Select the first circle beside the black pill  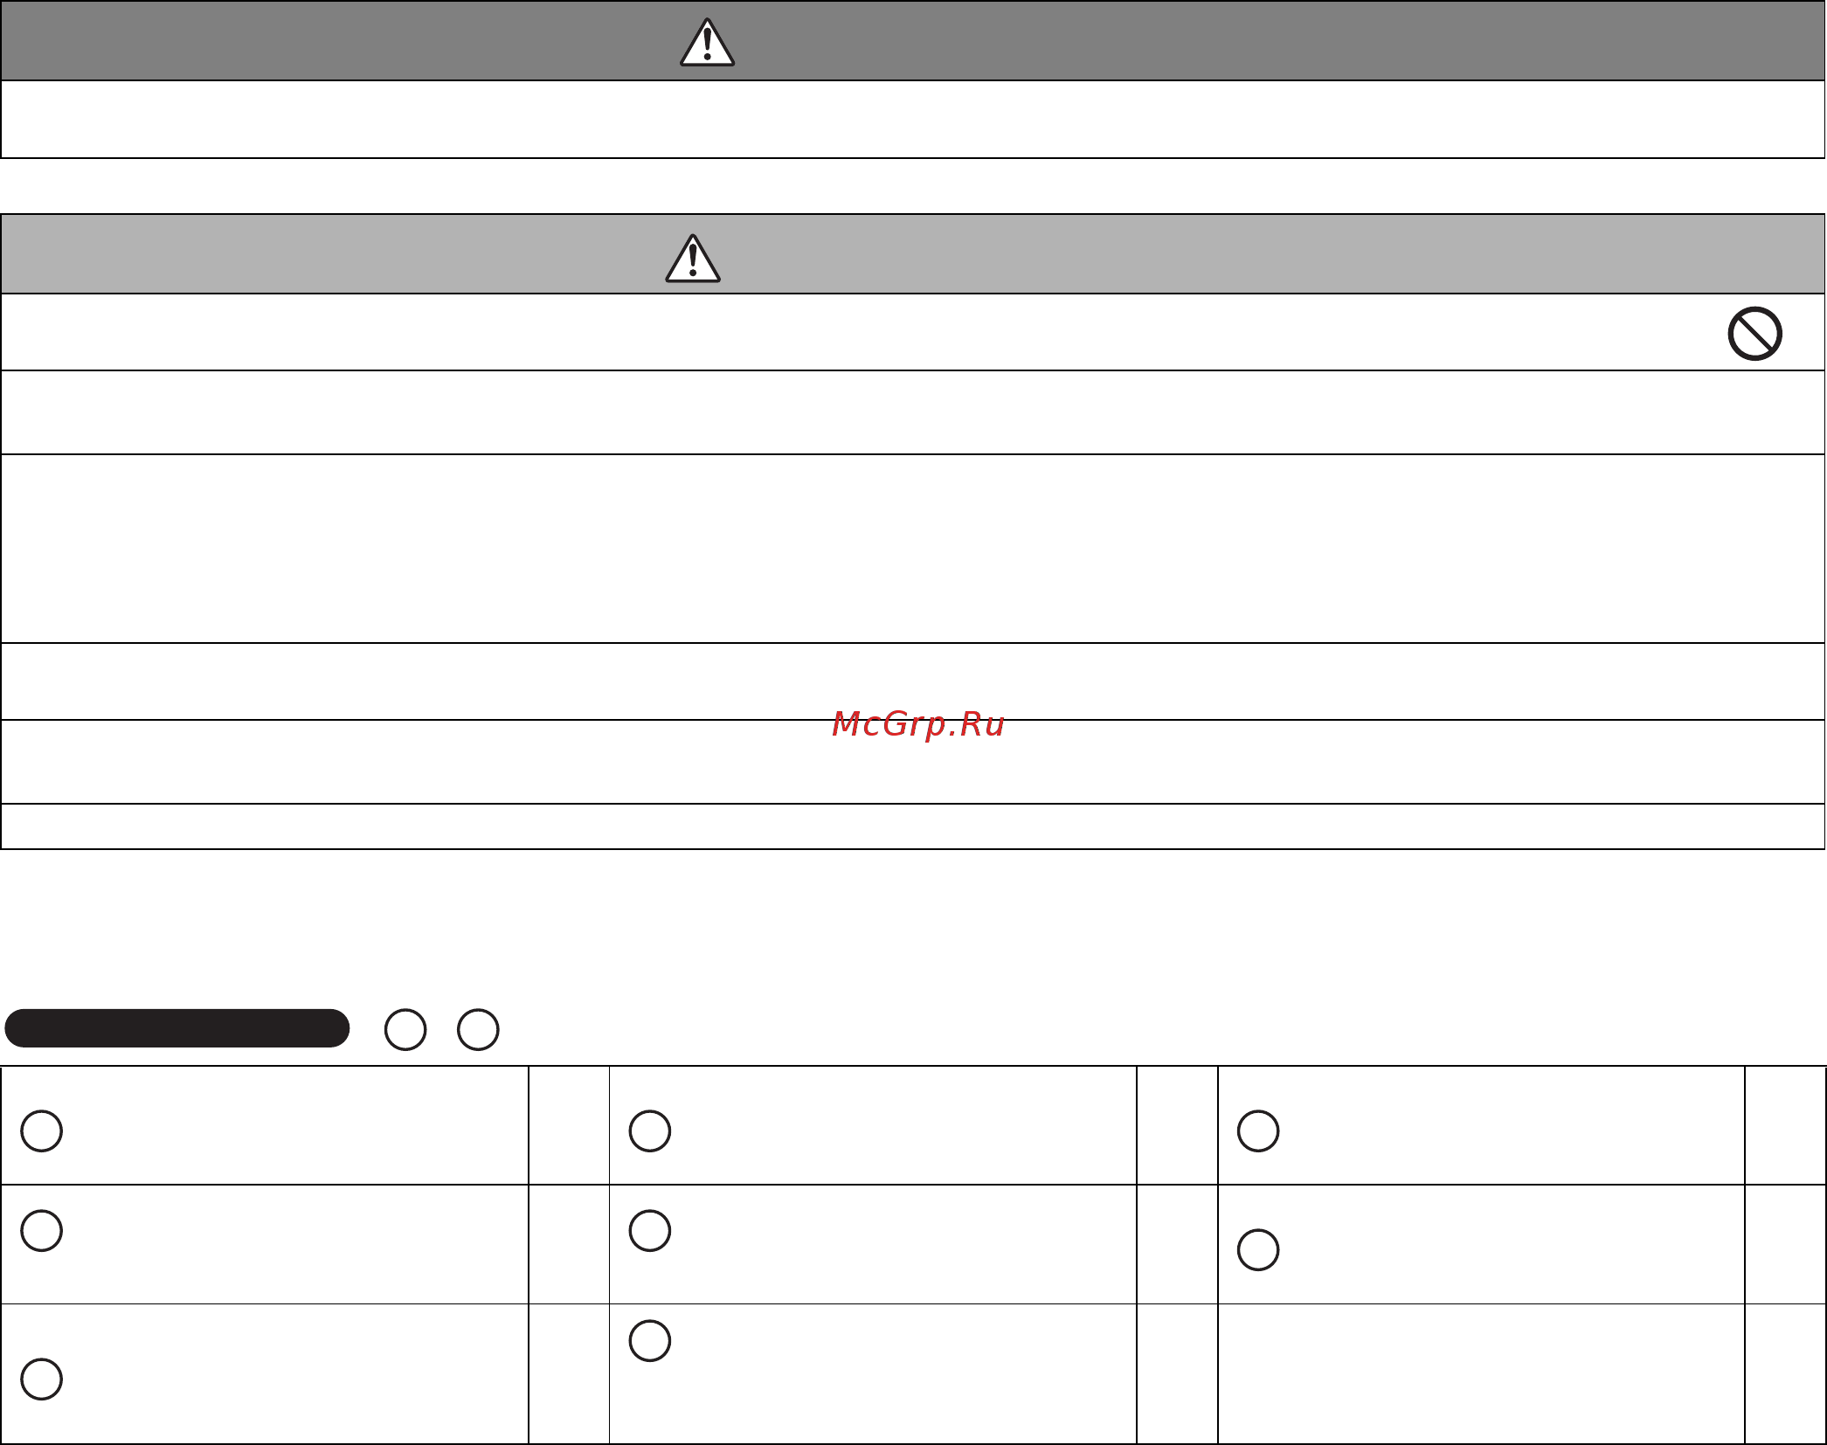405,1029
